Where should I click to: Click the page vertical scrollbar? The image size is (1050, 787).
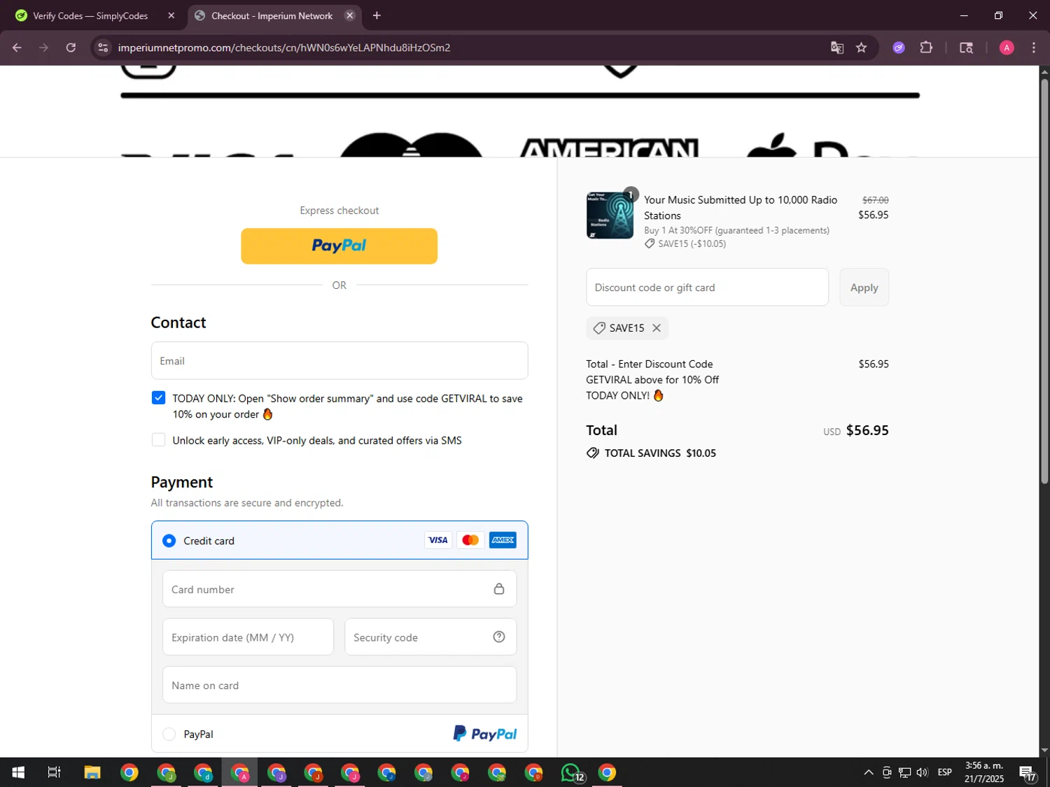pyautogui.click(x=1044, y=280)
